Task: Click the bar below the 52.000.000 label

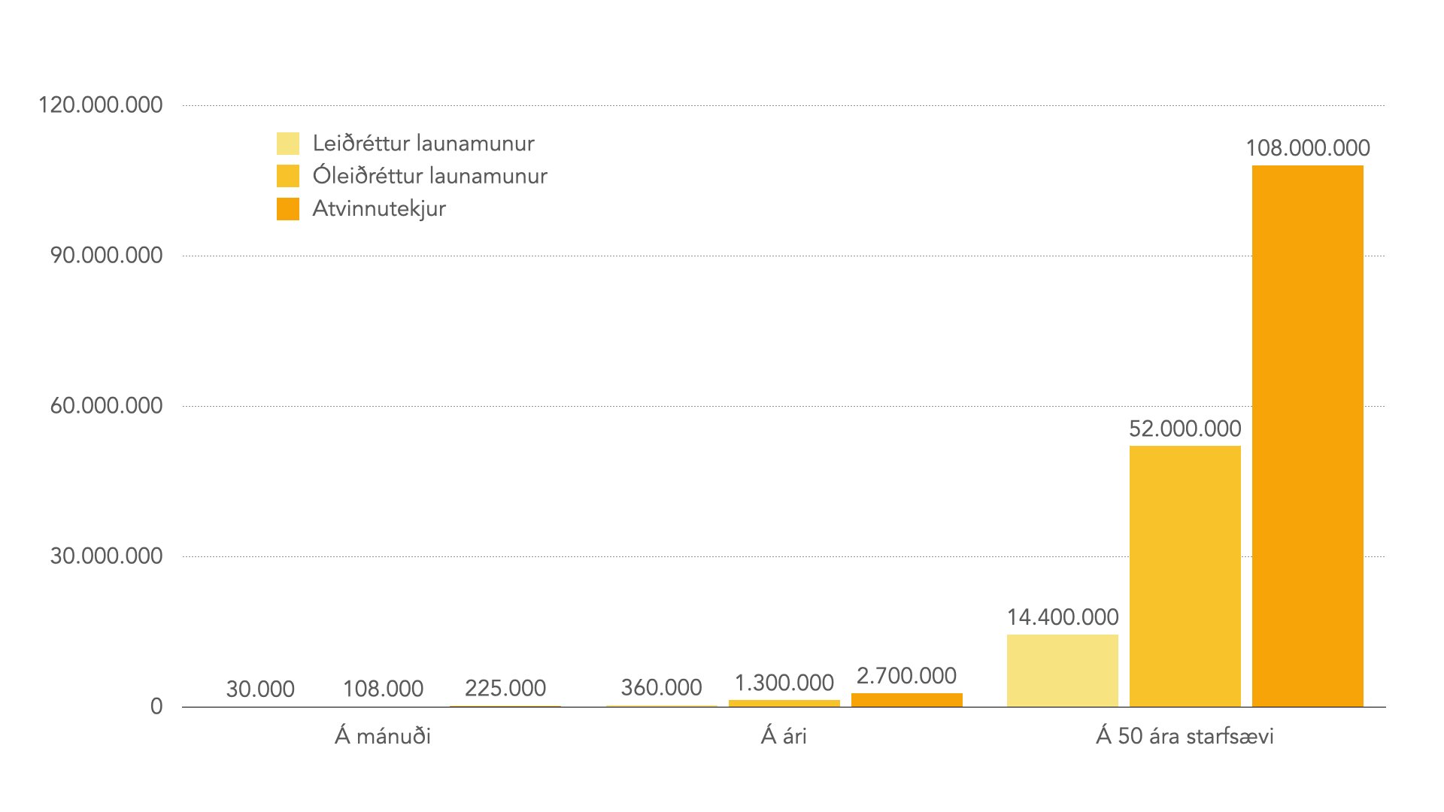Action: pyautogui.click(x=1185, y=576)
